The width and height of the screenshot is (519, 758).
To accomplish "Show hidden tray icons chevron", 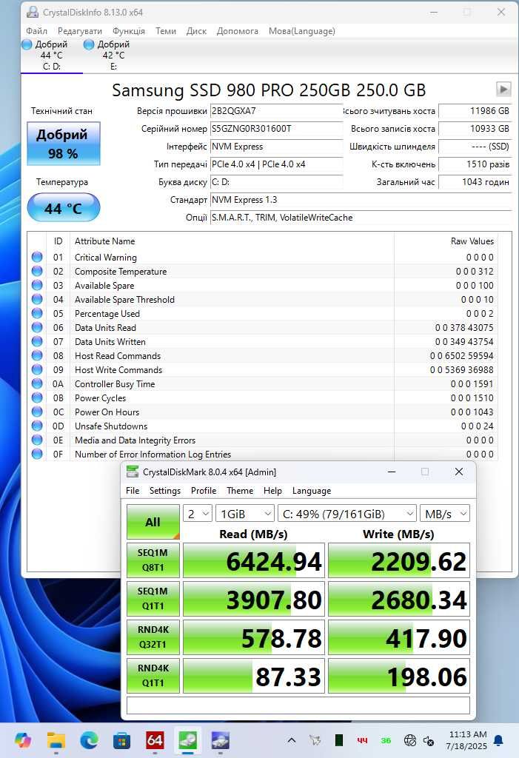I will 292,740.
